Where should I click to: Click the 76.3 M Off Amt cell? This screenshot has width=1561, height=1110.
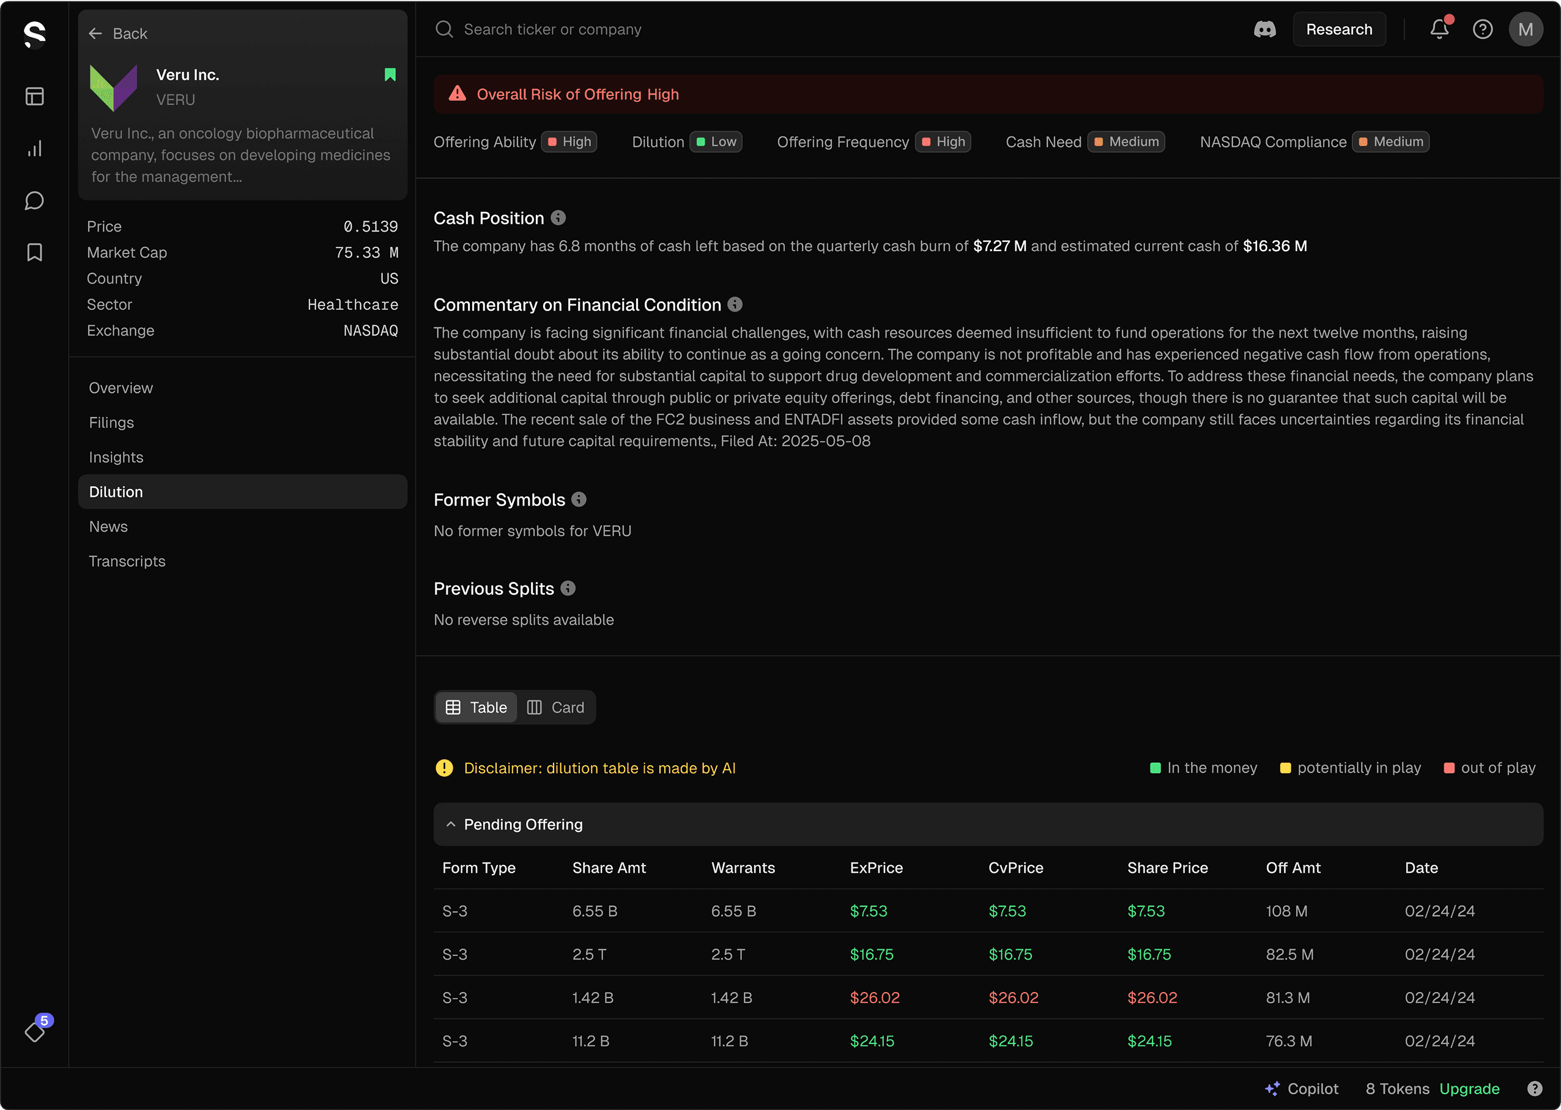pos(1289,1041)
